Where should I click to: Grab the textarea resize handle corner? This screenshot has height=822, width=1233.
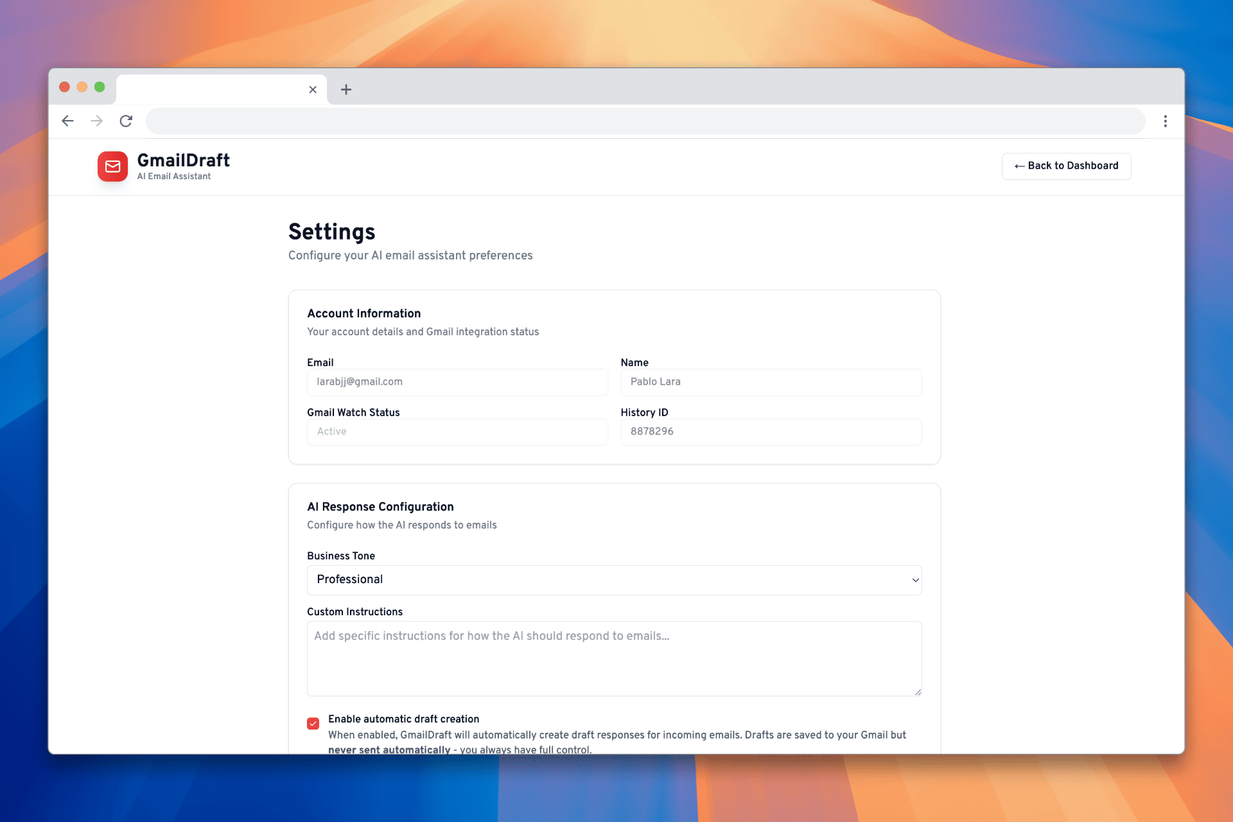click(918, 692)
